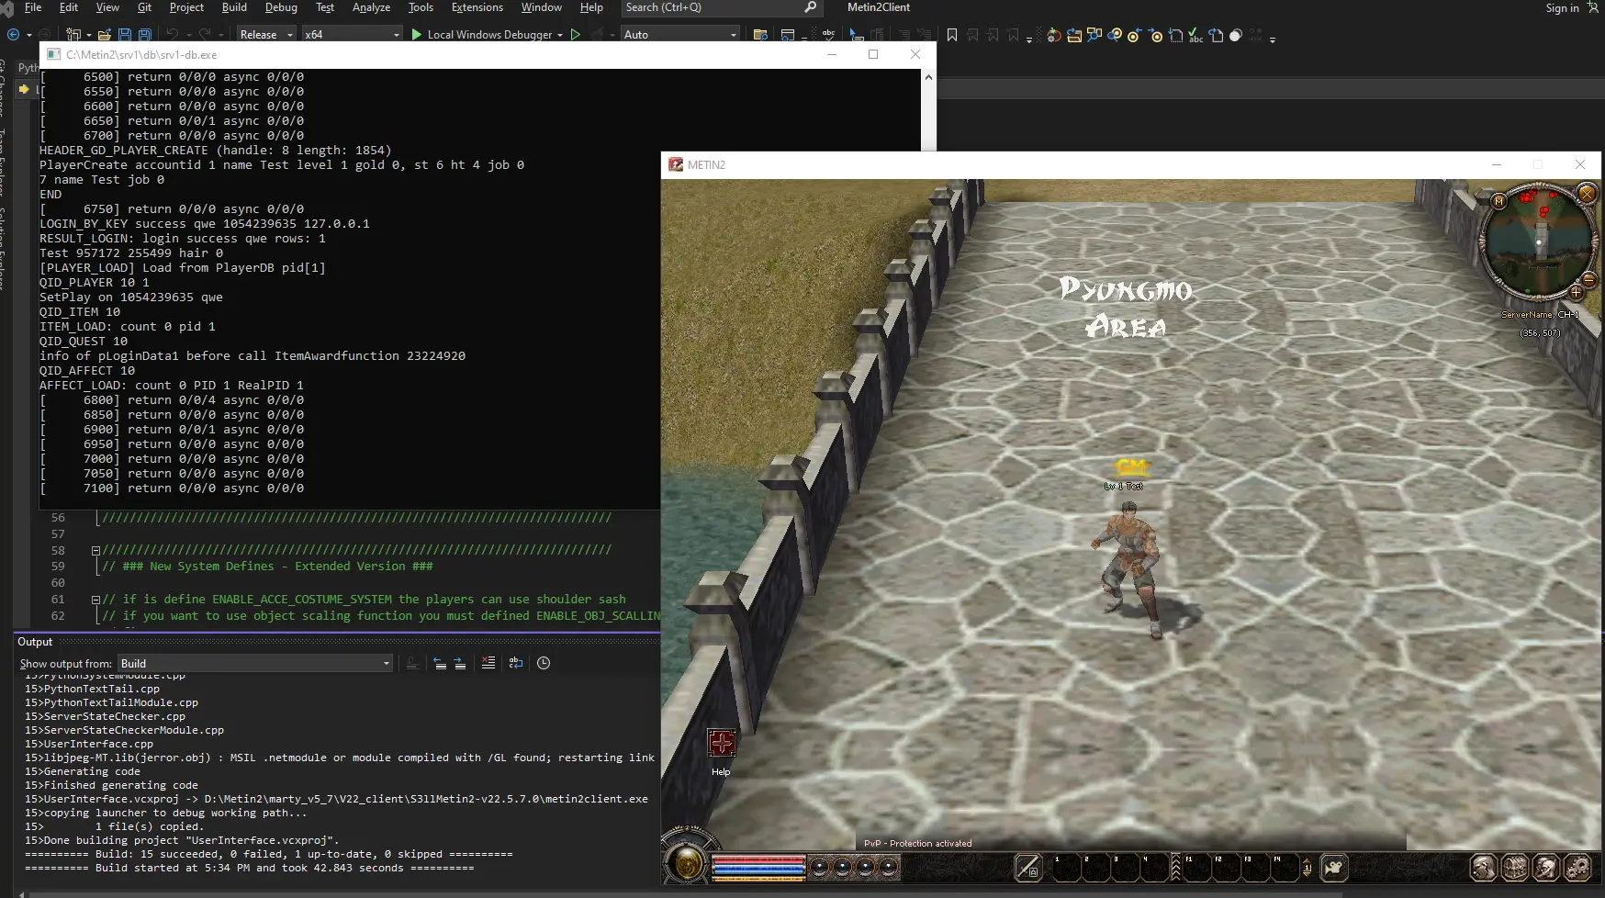Toggle a bookmark on the current line
Image resolution: width=1605 pixels, height=898 pixels.
951,35
